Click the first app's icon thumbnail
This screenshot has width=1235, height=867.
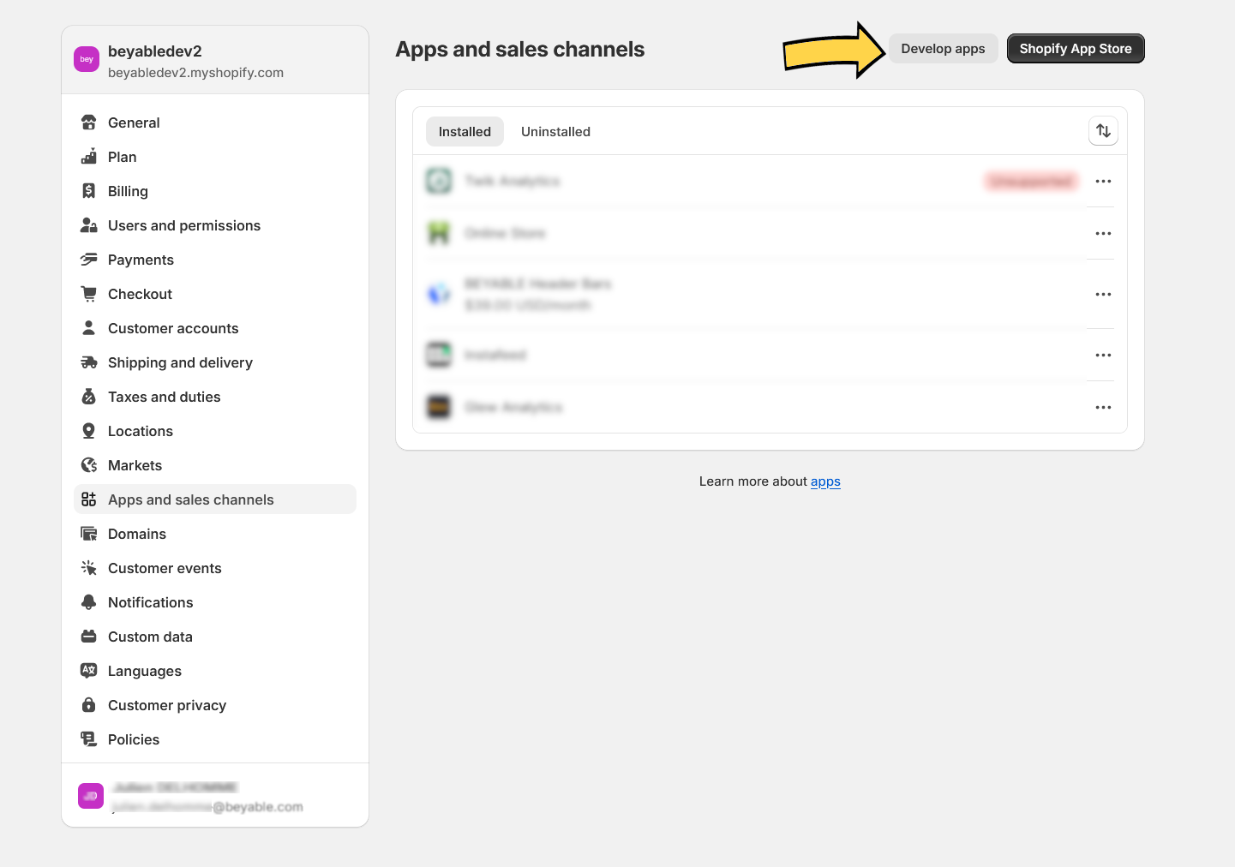439,181
